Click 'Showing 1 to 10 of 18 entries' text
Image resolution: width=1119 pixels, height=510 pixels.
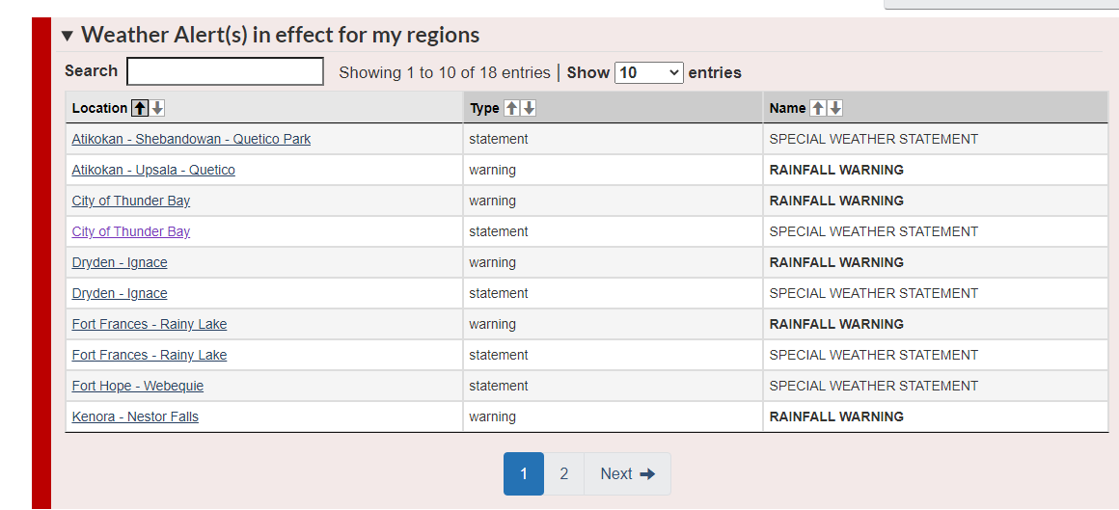point(445,72)
